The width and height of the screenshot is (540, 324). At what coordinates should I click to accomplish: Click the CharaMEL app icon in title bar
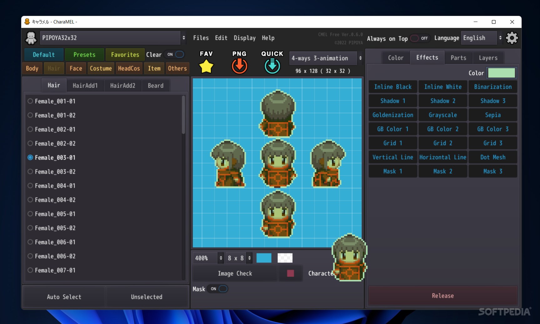pyautogui.click(x=27, y=22)
